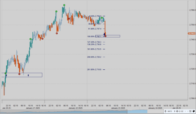Click the 2,700.0 price axis label
Image resolution: width=196 pixels, height=114 pixels.
[x=192, y=99]
